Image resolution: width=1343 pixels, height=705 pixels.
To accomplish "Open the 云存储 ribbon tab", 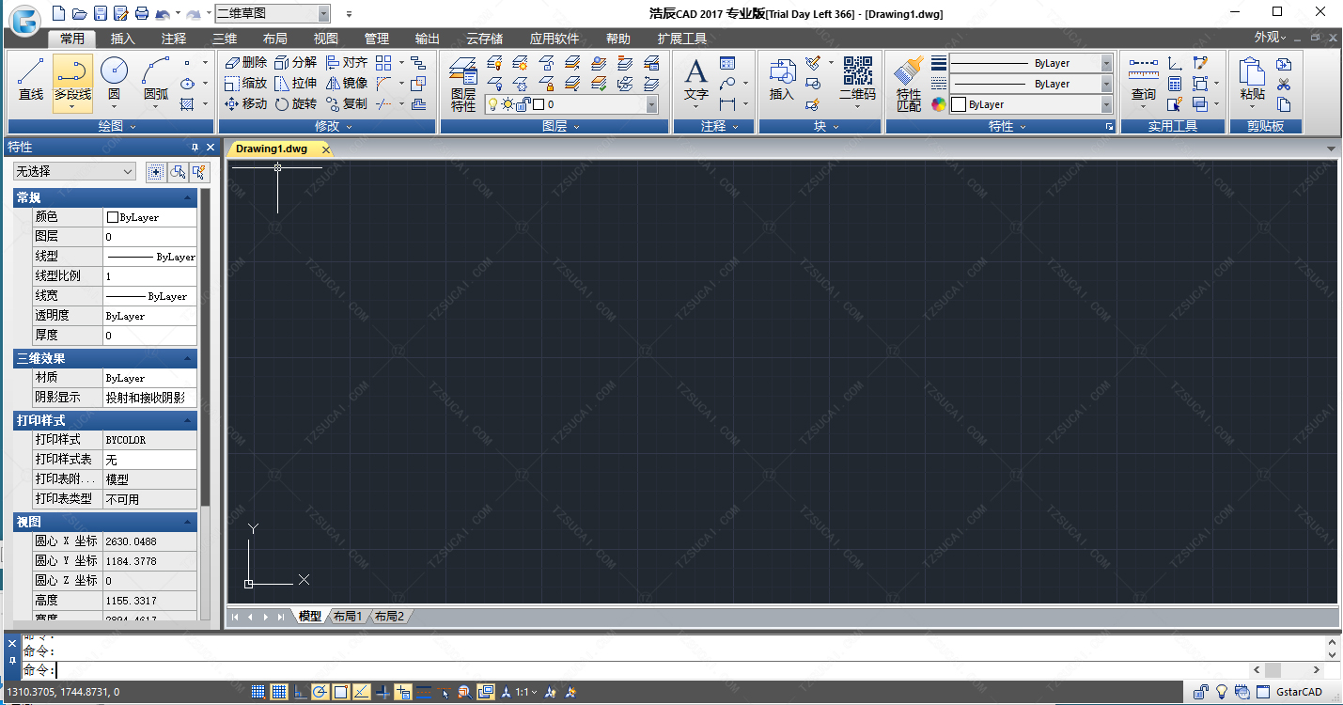I will coord(484,39).
